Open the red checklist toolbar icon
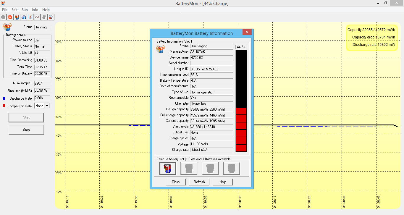This screenshot has width=404, height=215. click(x=30, y=17)
